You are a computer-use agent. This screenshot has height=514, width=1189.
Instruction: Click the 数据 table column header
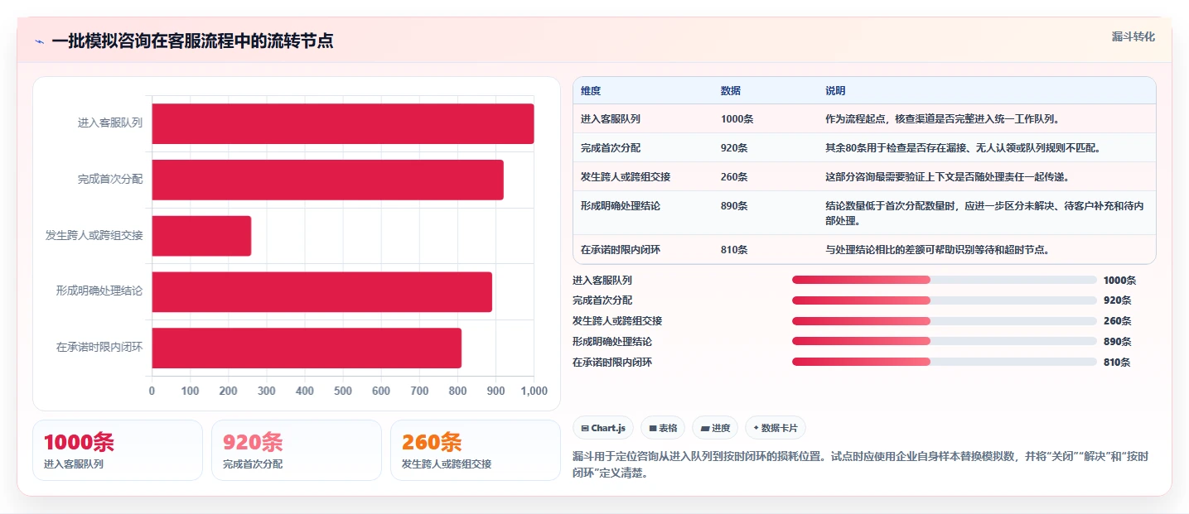(x=731, y=90)
